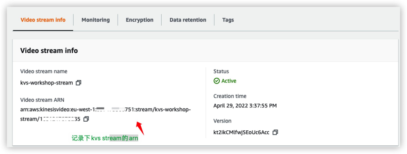The image size is (407, 154).
Task: Click the green Chinese annotation text
Action: point(105,138)
